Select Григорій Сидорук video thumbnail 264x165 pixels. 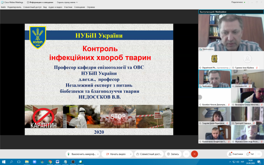click(x=247, y=115)
